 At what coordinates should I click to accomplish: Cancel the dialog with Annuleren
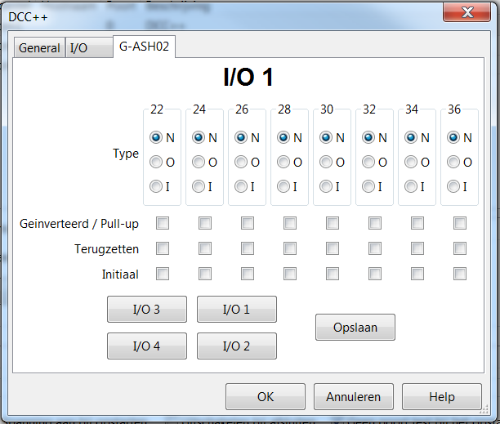[354, 397]
